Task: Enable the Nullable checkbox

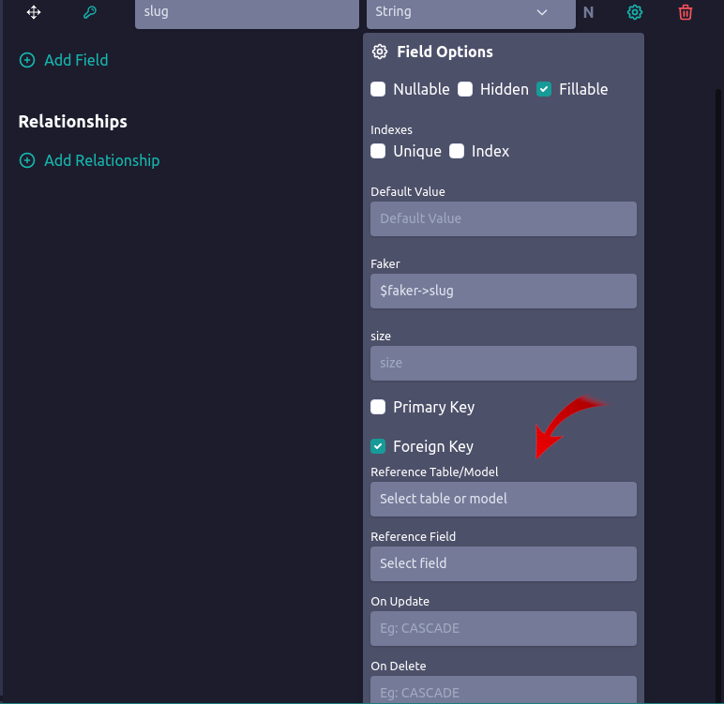Action: (378, 89)
